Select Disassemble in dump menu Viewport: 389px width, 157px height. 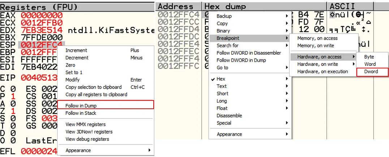(229, 116)
